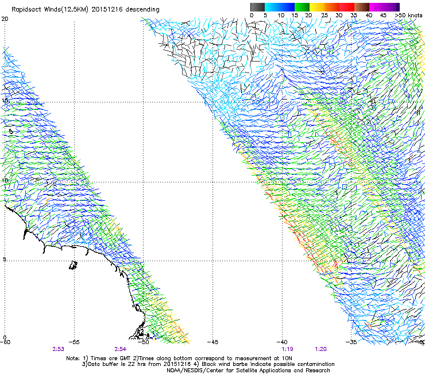Click the magenta-purple 40-50 knots legend swatch
This screenshot has height=374, width=425.
pos(384,7)
